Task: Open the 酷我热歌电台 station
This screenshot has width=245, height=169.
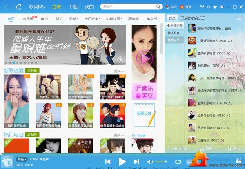Action: point(210,103)
